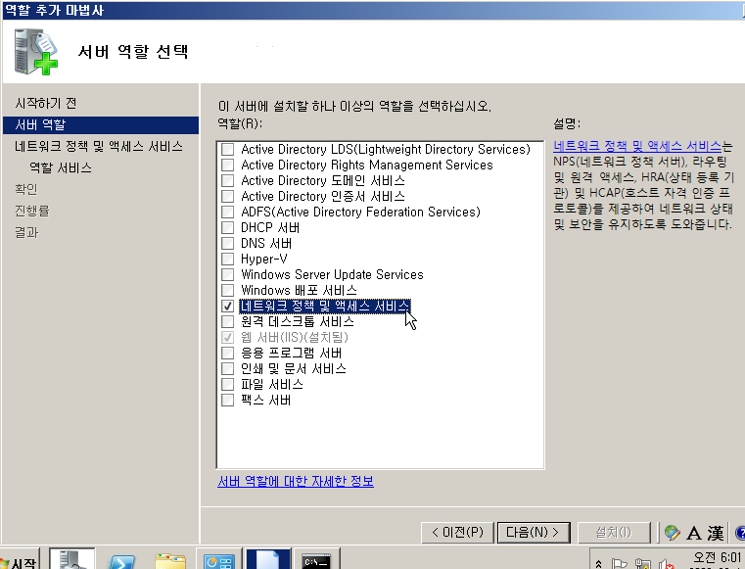Check Active Directory Rights Management Services checkbox
The image size is (745, 569).
pos(227,165)
